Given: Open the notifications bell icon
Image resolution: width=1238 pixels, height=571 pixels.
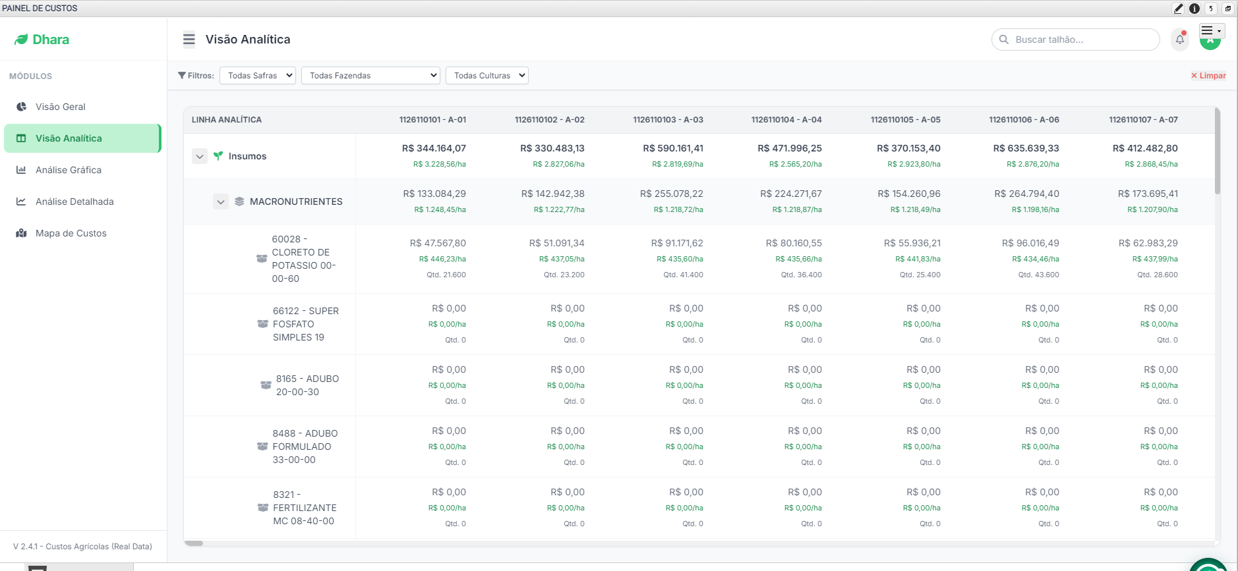Looking at the screenshot, I should (x=1180, y=40).
